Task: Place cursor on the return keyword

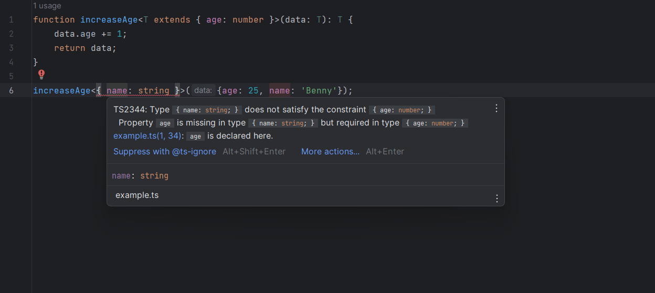Action: 69,48
